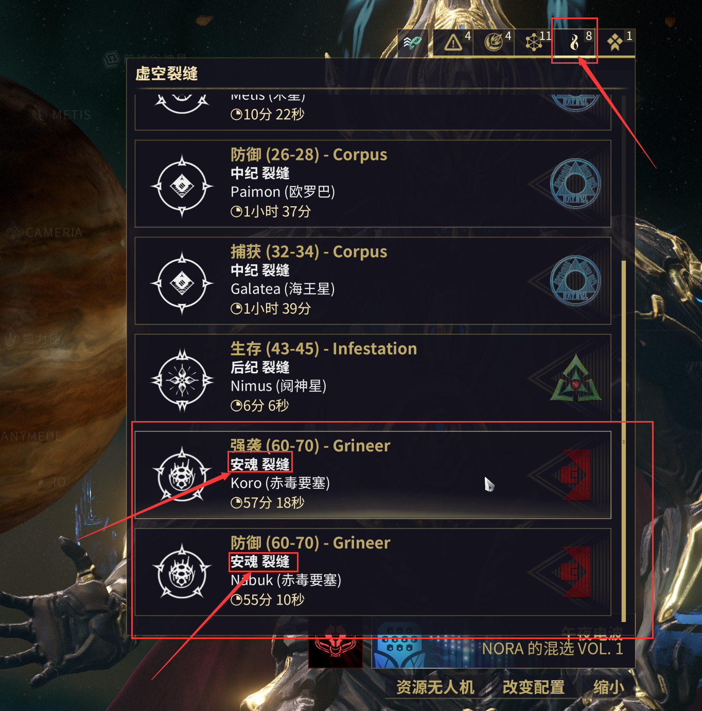Click the fissure list scrollbar handle

624,441
